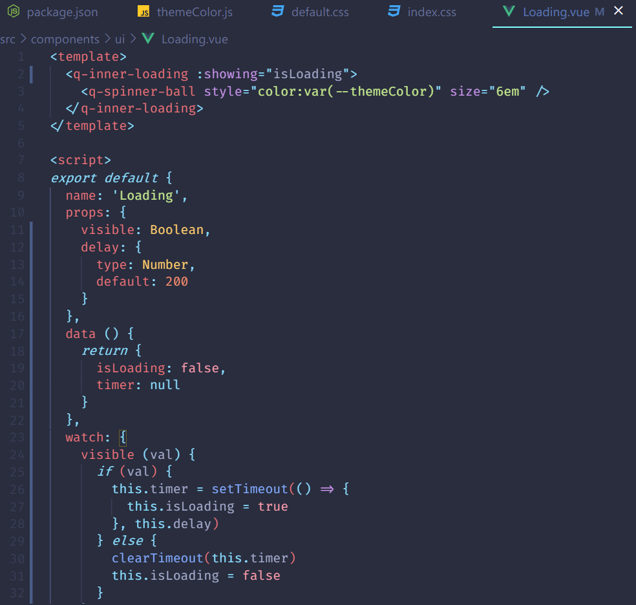Click line number 23 in gutter
The width and height of the screenshot is (636, 605).
(x=17, y=437)
